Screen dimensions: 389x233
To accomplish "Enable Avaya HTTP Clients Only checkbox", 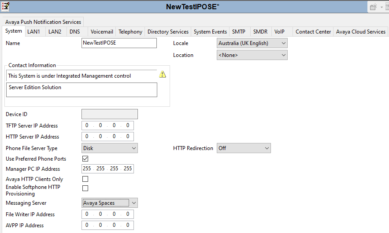I will click(85, 179).
